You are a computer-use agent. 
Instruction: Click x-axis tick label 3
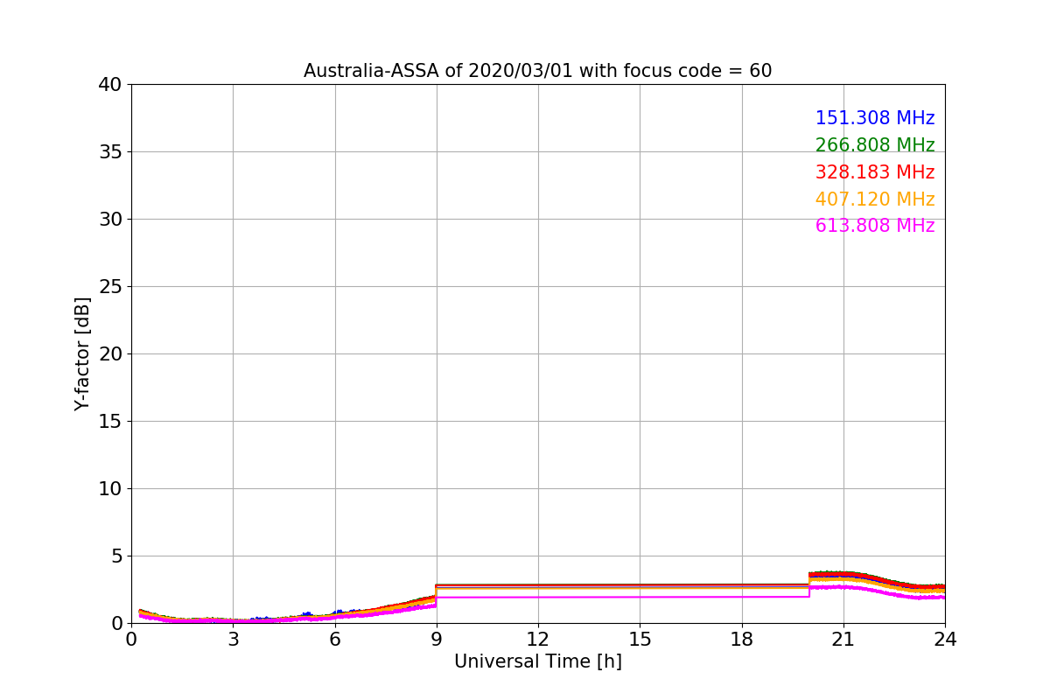coord(233,640)
